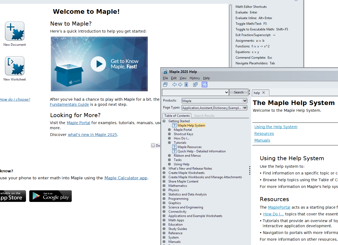This screenshot has width=338, height=245.
Task: Expand the Programming tree node
Action: 164,199
